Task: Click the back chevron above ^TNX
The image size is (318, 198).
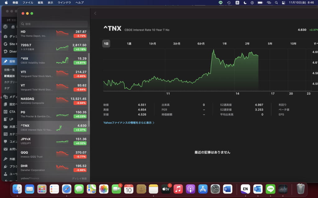Action: pyautogui.click(x=95, y=13)
